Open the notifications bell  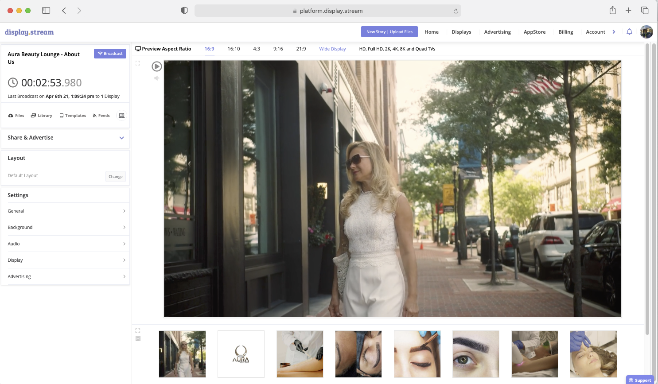coord(629,32)
